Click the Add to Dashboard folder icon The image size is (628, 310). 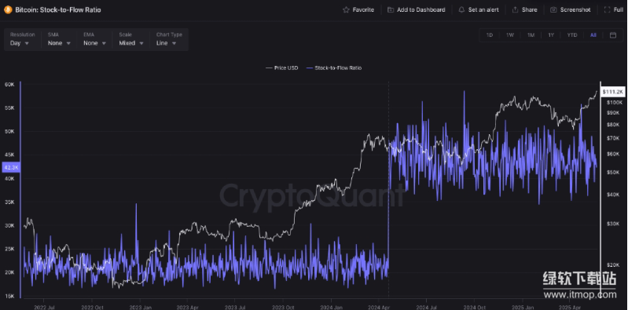[391, 9]
